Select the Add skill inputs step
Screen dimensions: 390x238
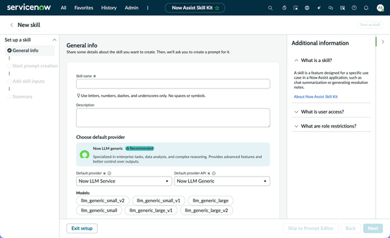click(26, 81)
